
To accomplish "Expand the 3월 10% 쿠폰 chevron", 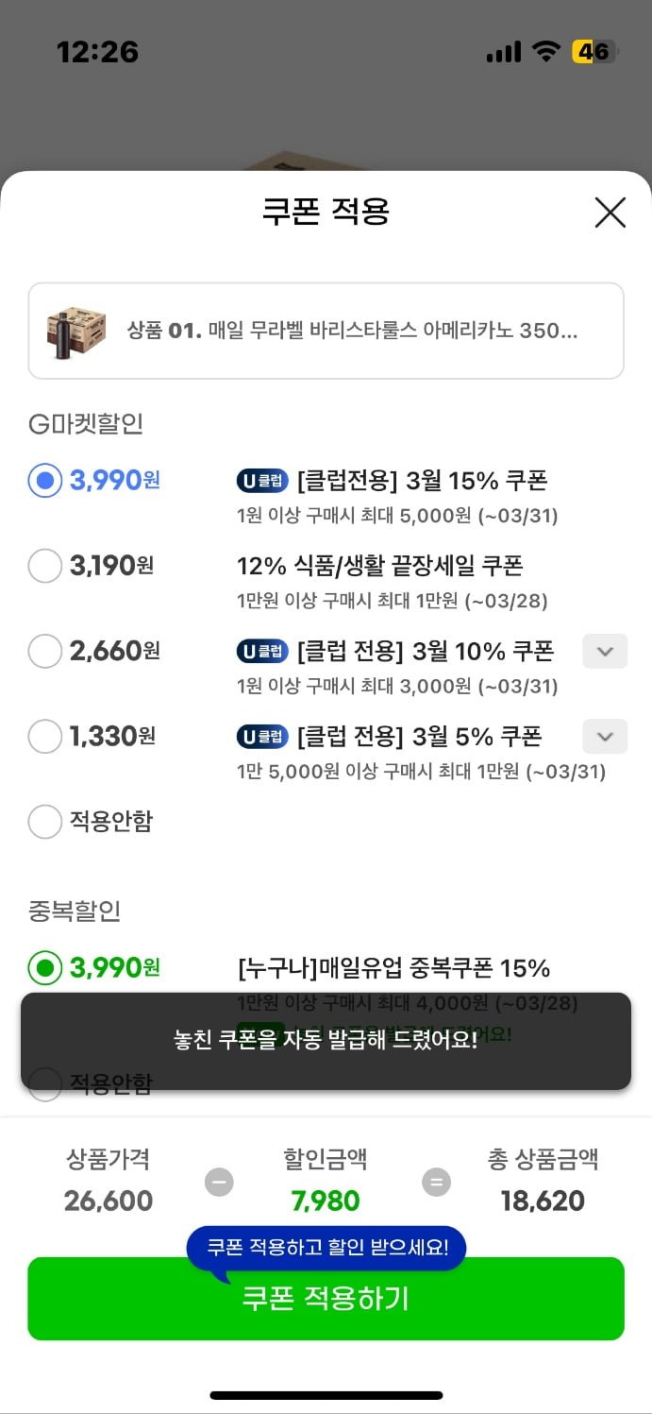I will point(605,651).
